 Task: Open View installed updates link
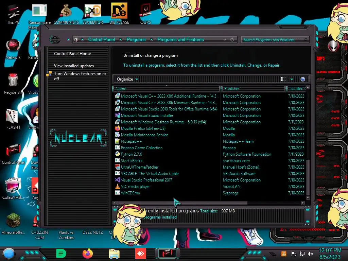point(74,66)
